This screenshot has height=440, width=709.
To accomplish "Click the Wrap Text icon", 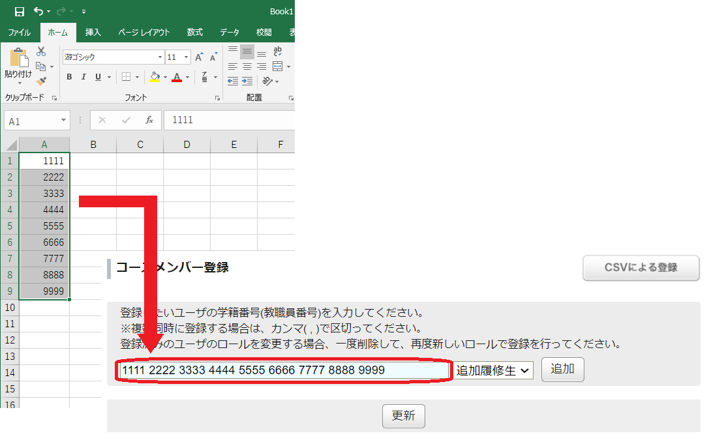I will [278, 51].
